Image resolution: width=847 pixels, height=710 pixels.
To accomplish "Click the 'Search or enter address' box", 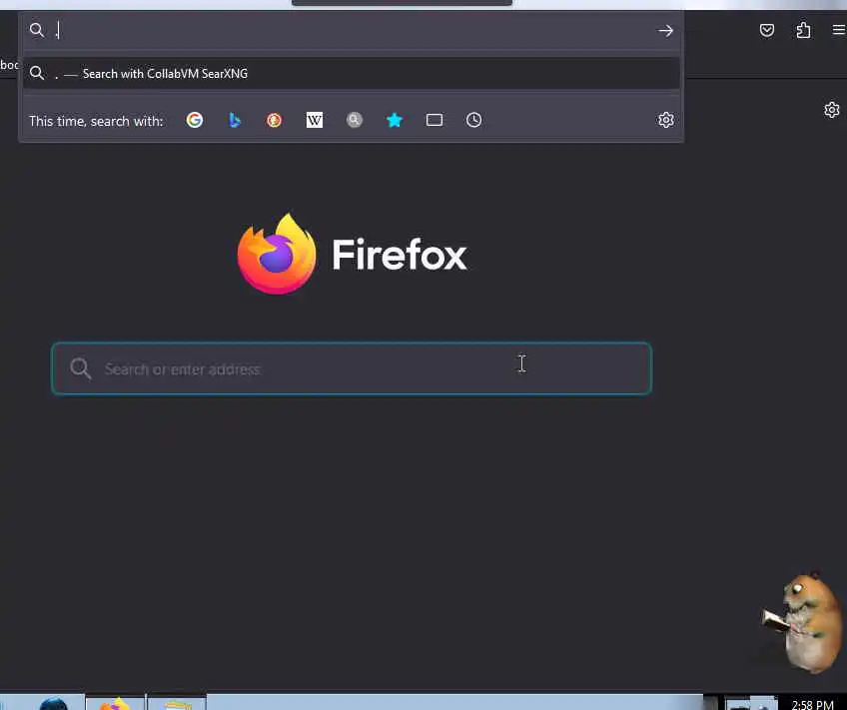I will pyautogui.click(x=352, y=368).
